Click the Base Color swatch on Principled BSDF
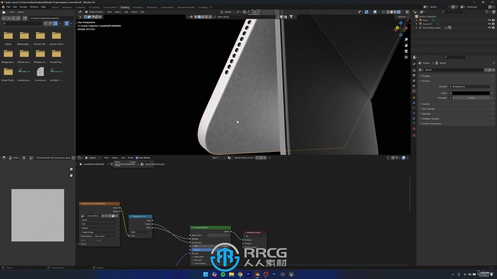 coord(218,235)
